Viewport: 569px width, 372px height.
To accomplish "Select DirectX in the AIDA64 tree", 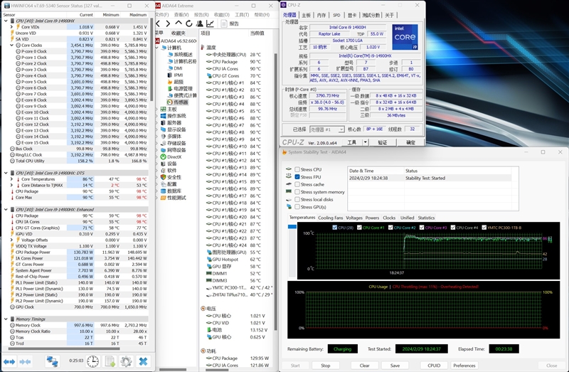I will click(x=174, y=156).
